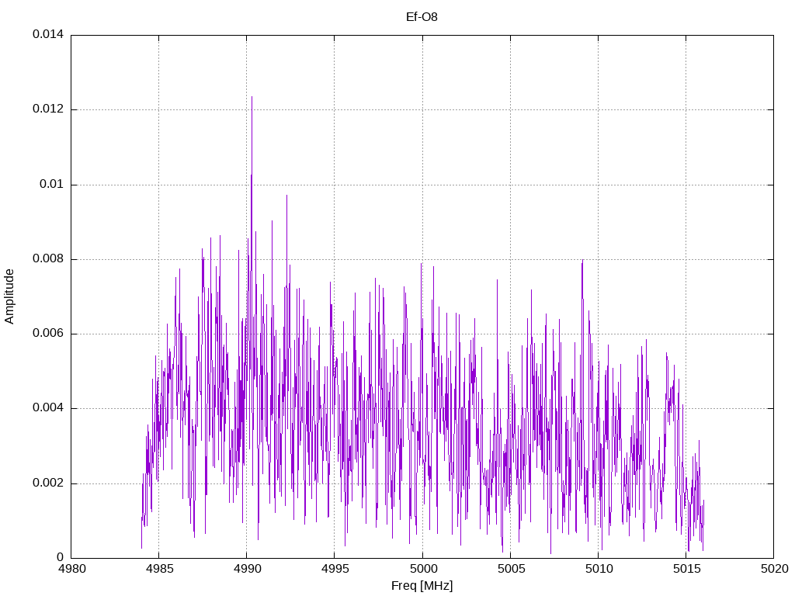Click the tallest spectrum peak above 0.012
The image size is (795, 596).
point(252,102)
